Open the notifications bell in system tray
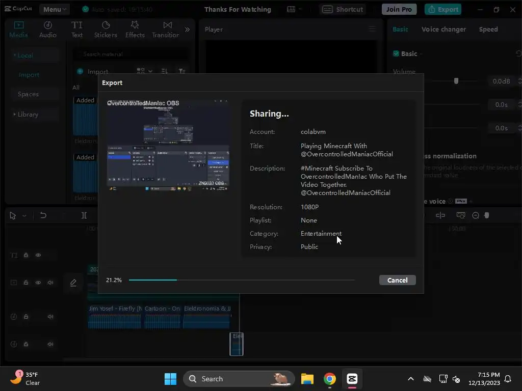Image resolution: width=522 pixels, height=391 pixels. 508,379
